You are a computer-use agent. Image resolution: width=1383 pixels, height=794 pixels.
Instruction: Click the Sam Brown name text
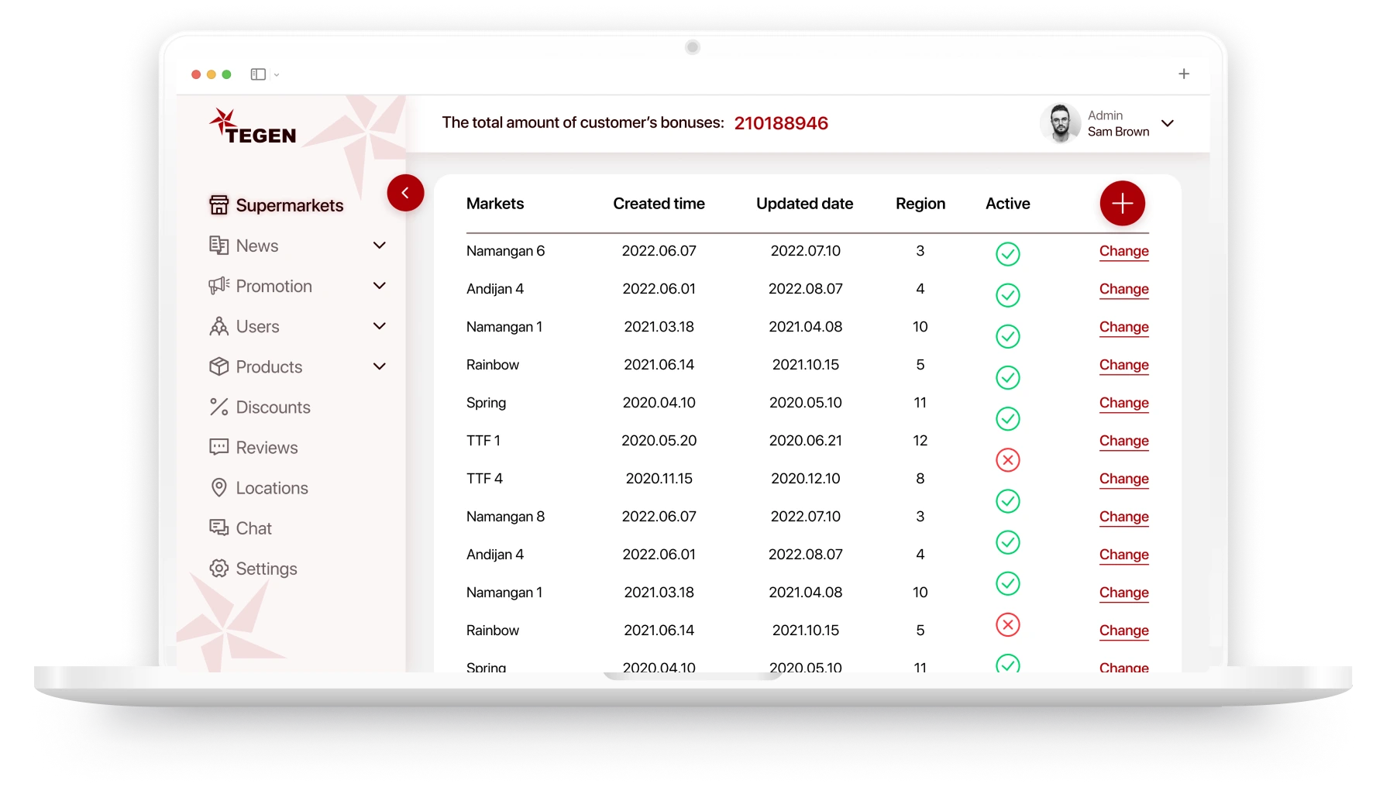coord(1118,132)
